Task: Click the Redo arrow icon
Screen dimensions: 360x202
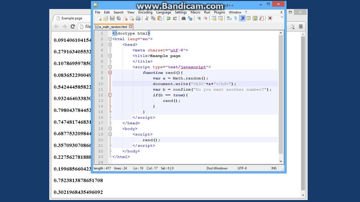Action: 175,18
